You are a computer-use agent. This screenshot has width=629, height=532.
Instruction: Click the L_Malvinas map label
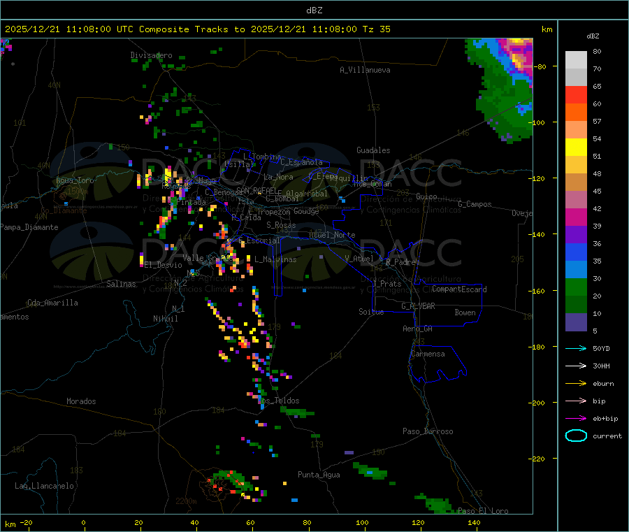pos(275,259)
